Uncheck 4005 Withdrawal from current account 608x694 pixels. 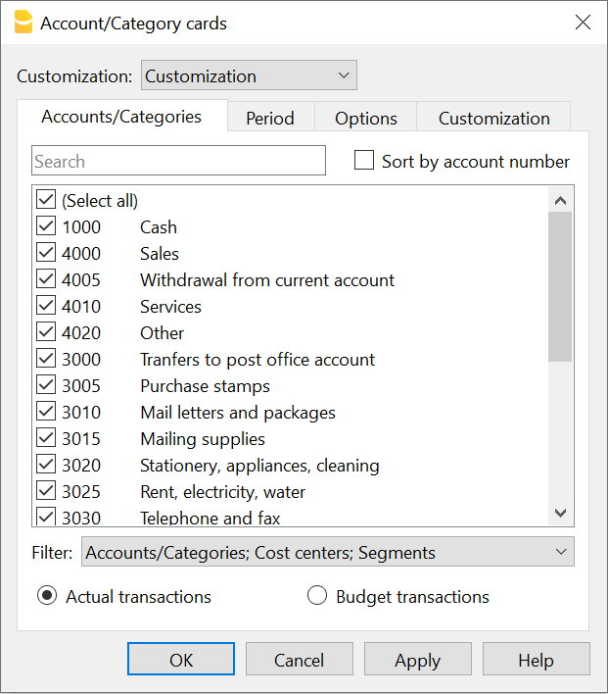46,279
